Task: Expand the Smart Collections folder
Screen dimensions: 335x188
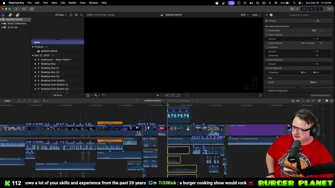Action: [2, 23]
